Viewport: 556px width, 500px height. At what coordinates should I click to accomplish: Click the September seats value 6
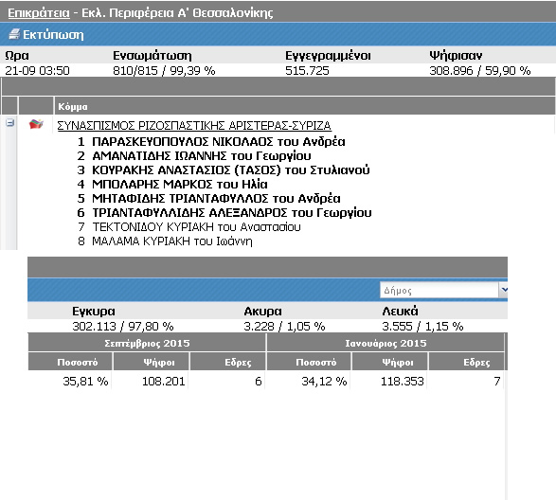click(259, 382)
